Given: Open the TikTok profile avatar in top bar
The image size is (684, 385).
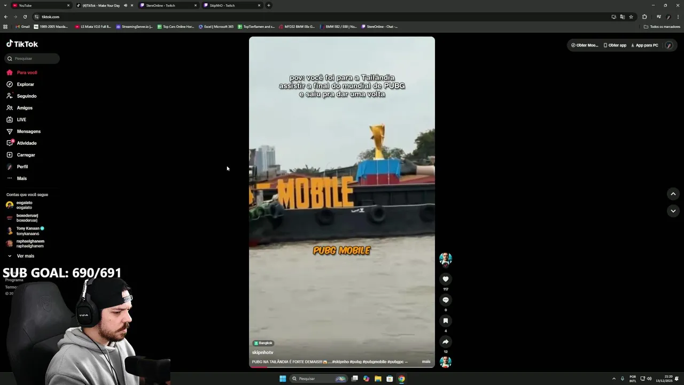Looking at the screenshot, I should click(669, 45).
